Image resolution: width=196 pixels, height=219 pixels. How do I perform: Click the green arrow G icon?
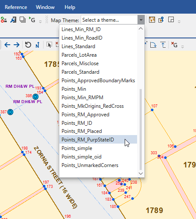[32, 20]
